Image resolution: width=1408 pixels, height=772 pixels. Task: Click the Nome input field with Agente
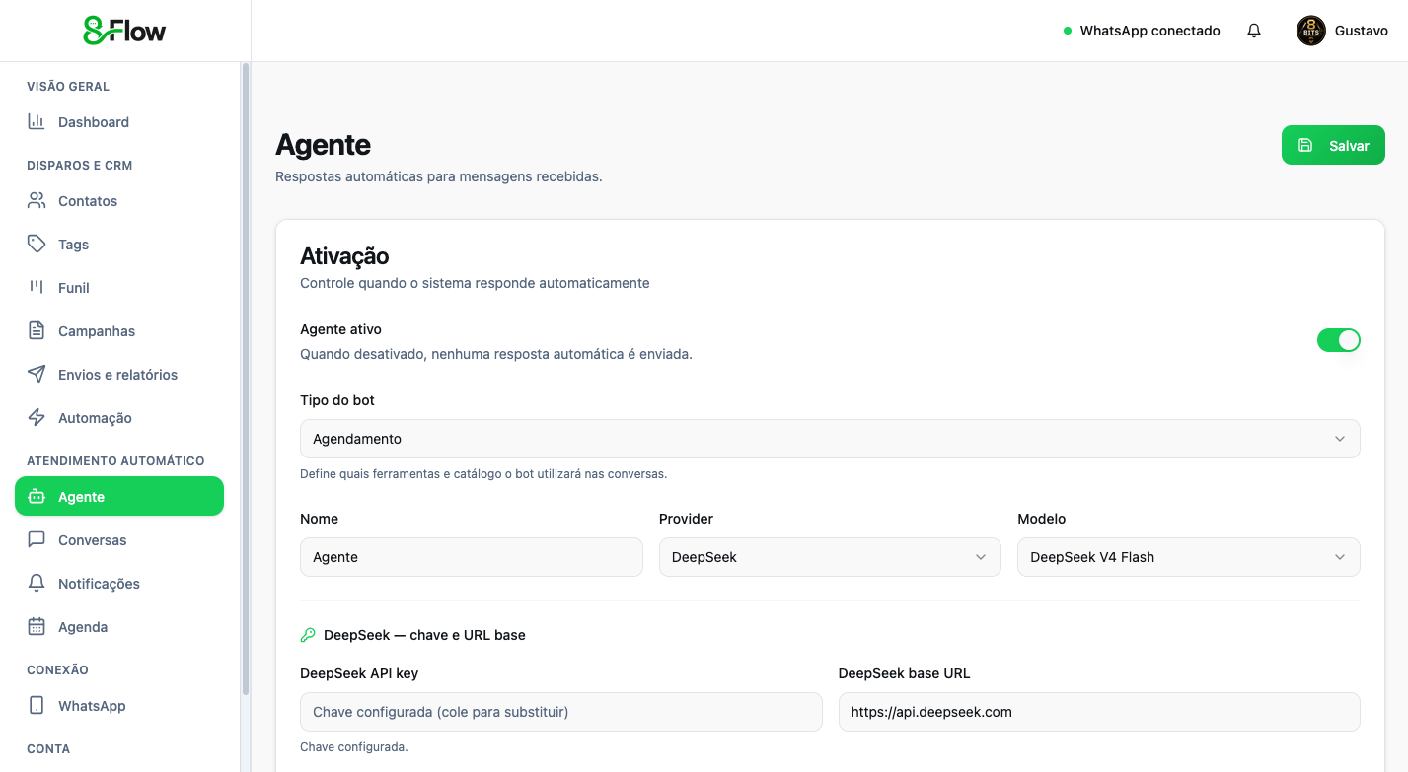tap(472, 557)
